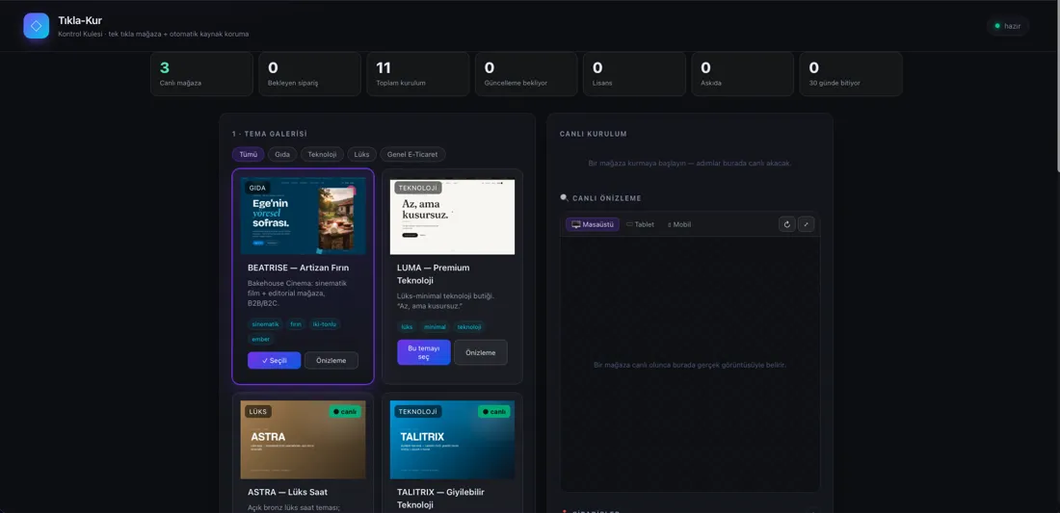Viewport: 1060px width, 513px height.
Task: Click the Canlı Kurulum section heading
Action: tap(593, 134)
